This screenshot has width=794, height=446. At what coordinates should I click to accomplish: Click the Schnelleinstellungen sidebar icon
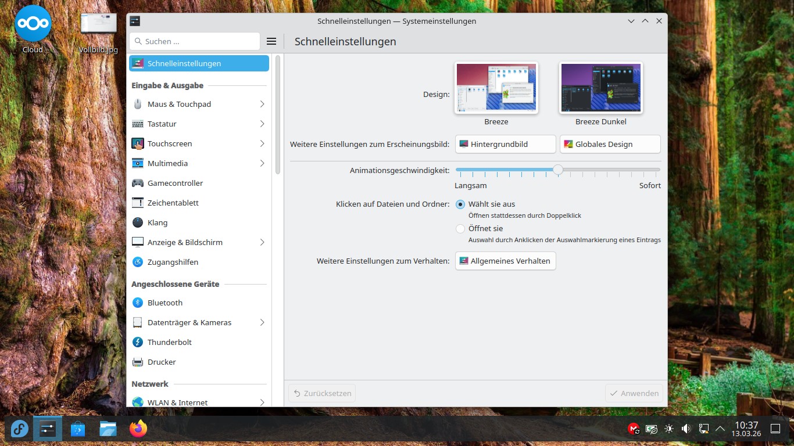pyautogui.click(x=138, y=63)
